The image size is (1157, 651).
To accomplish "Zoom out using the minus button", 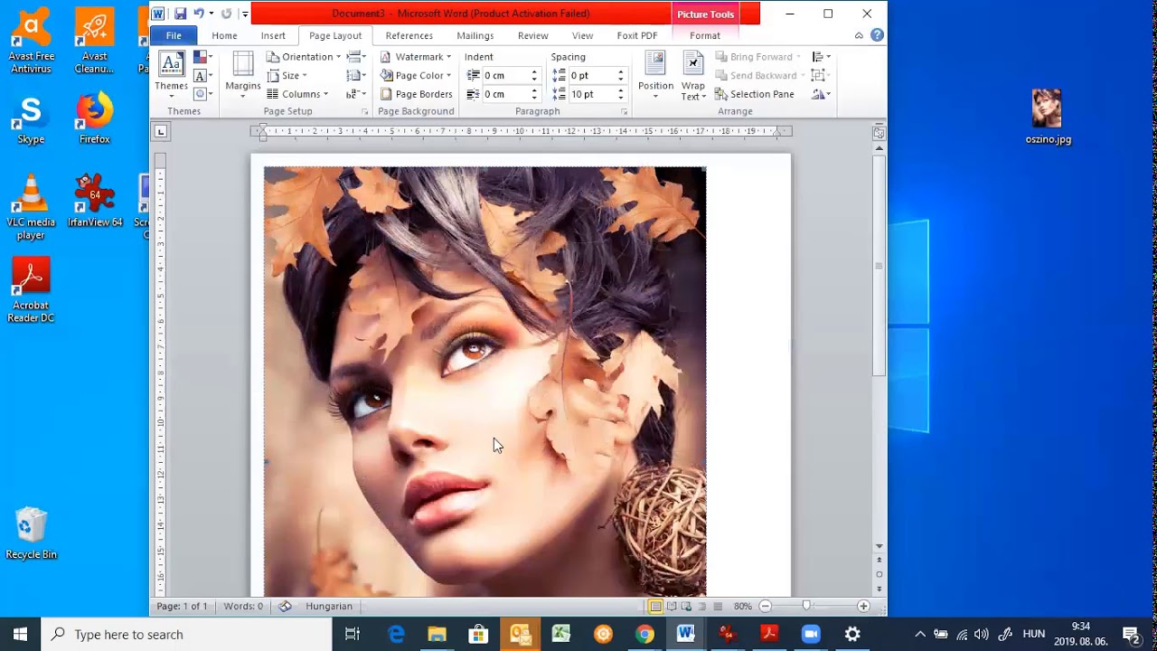I will pyautogui.click(x=766, y=606).
